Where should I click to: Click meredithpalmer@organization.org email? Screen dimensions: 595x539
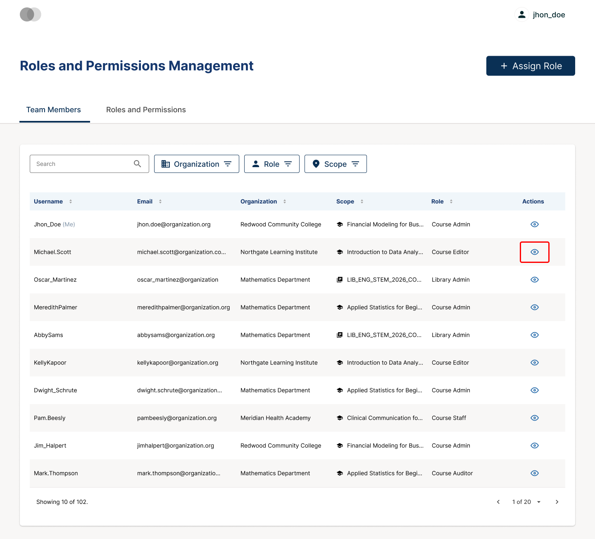pyautogui.click(x=183, y=307)
